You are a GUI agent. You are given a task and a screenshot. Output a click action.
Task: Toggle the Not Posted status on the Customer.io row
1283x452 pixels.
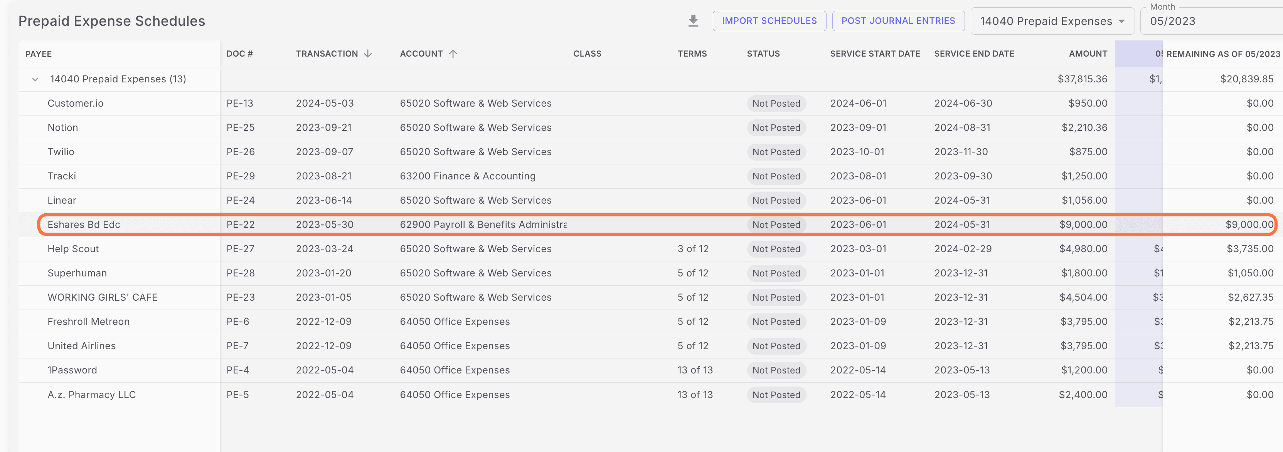tap(776, 104)
